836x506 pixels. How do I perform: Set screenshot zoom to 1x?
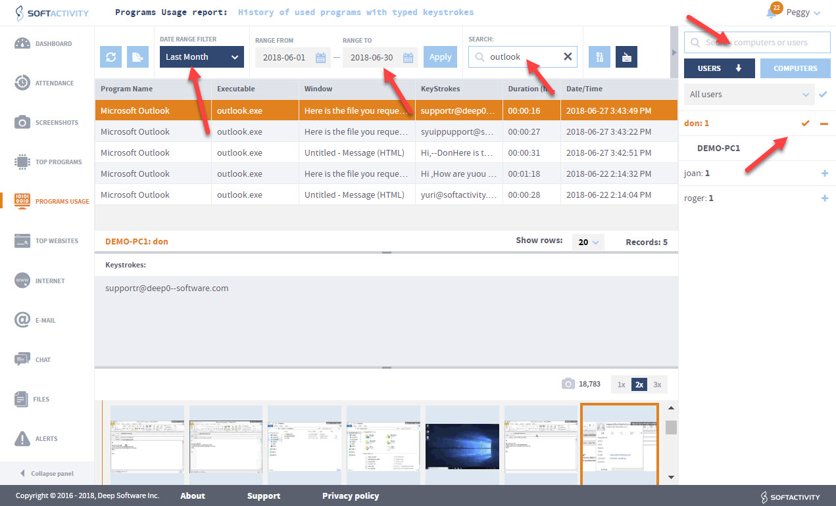621,384
